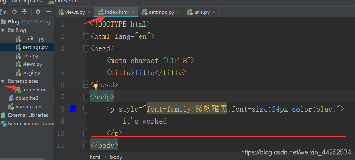The image size is (355, 160).
Task: Hide the Project panel with minus icon
Action: (48, 12)
